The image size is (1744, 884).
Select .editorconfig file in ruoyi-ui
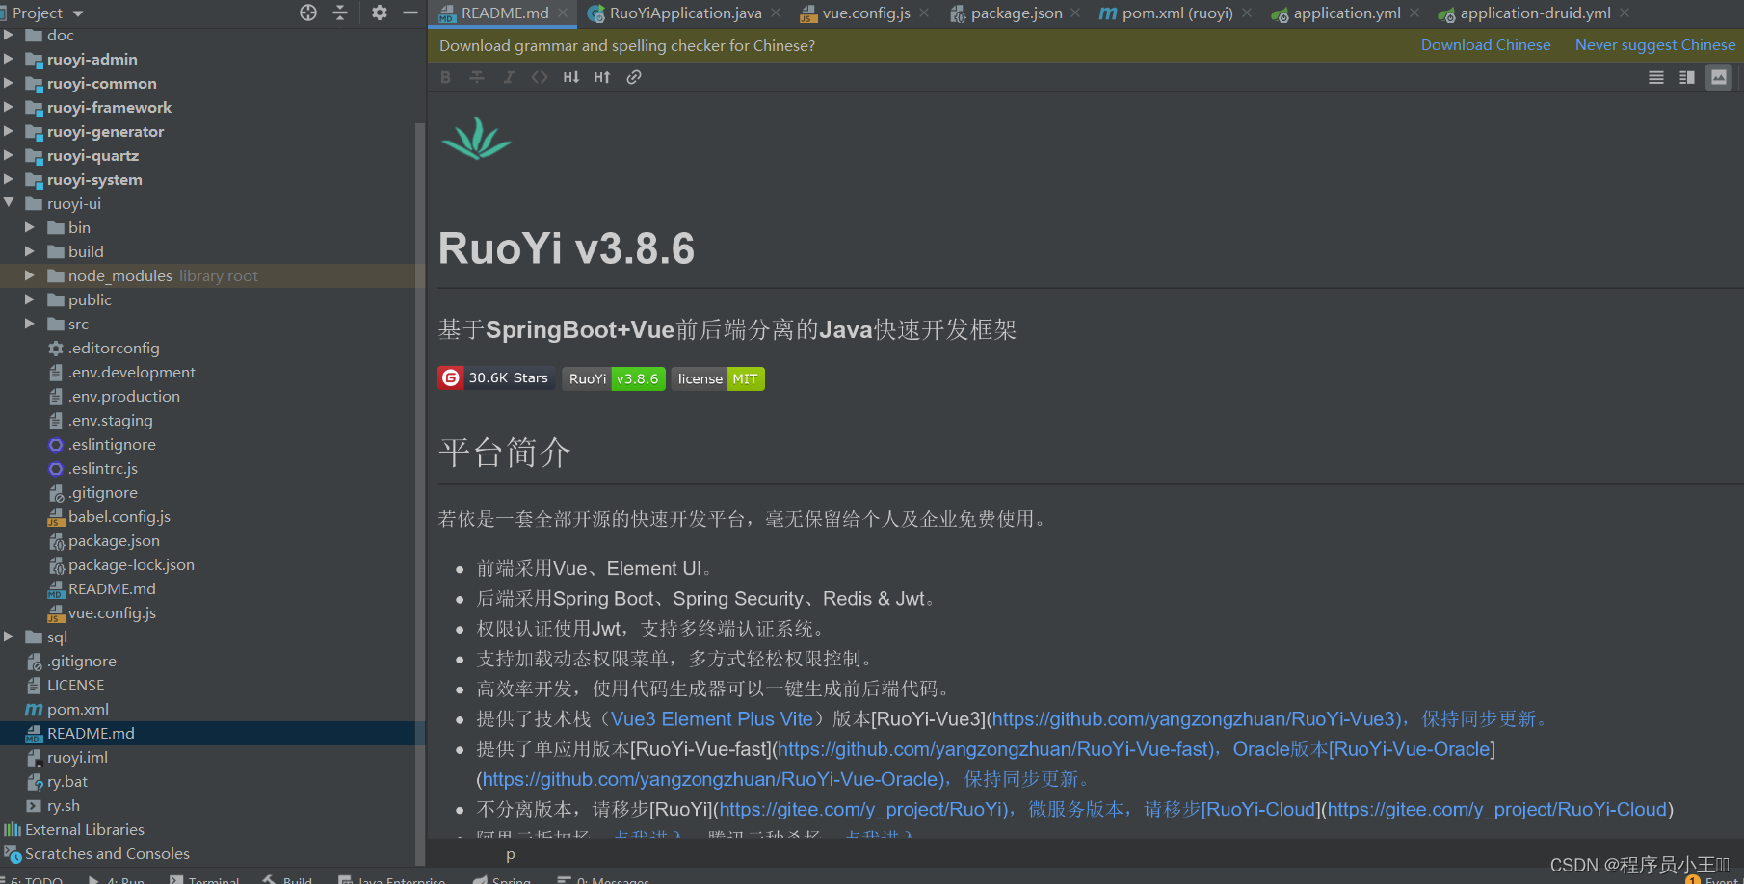(114, 348)
